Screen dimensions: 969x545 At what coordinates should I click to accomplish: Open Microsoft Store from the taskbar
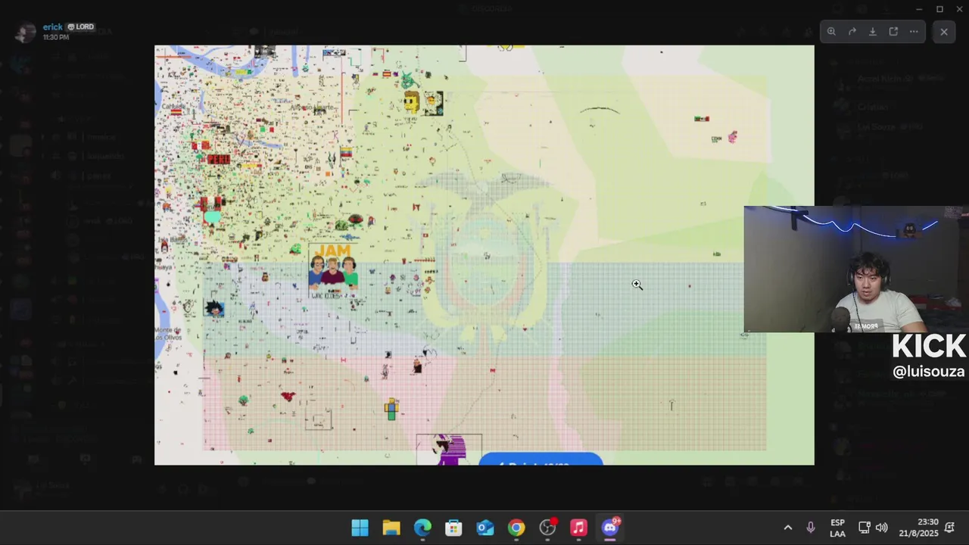(x=453, y=528)
